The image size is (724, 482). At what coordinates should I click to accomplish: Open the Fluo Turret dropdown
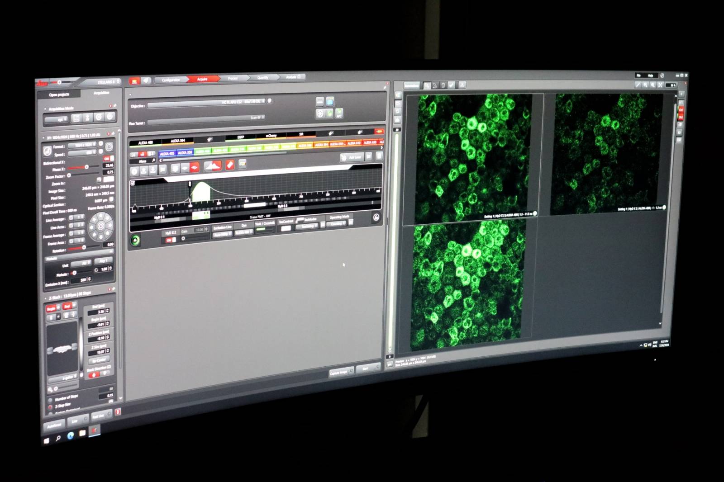206,119
